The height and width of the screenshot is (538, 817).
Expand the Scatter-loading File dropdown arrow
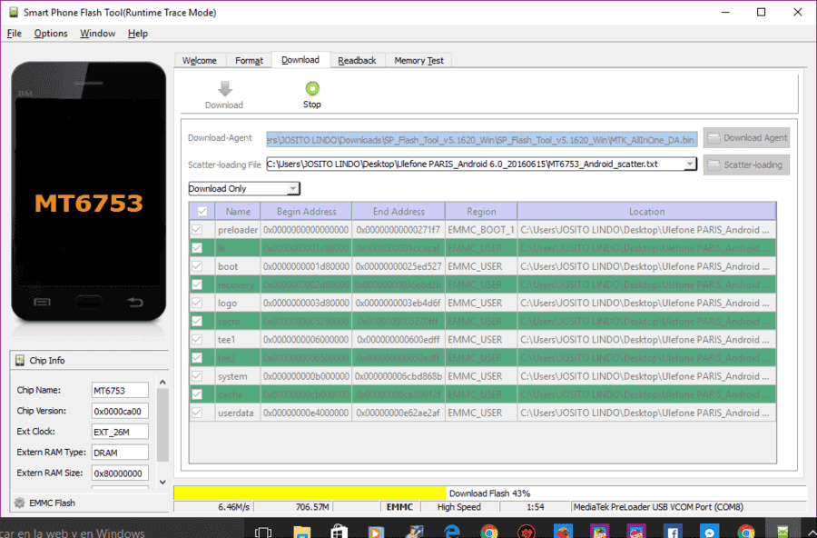click(689, 164)
